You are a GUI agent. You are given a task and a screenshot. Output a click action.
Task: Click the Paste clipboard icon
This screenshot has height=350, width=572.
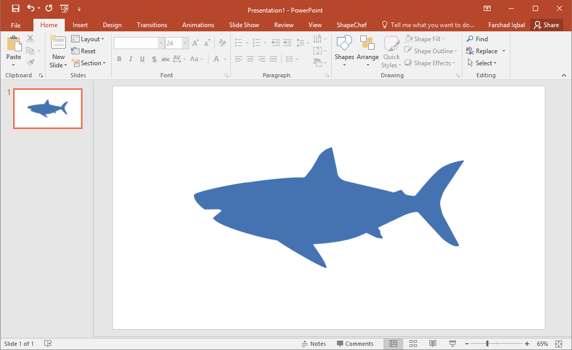tap(14, 44)
